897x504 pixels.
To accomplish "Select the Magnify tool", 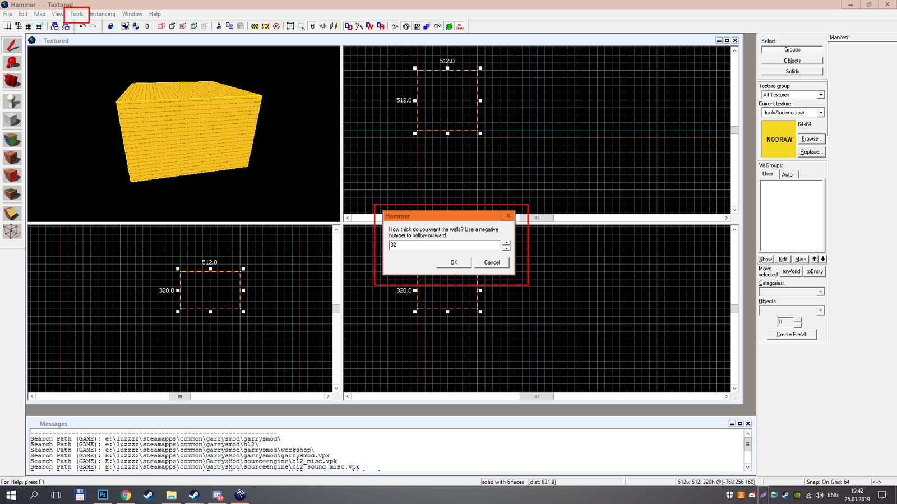I will pos(12,63).
